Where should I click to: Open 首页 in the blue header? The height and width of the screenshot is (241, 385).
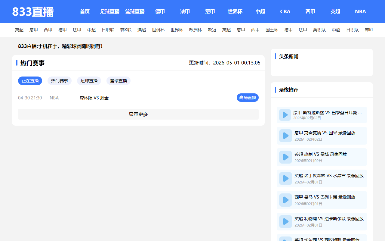click(85, 11)
